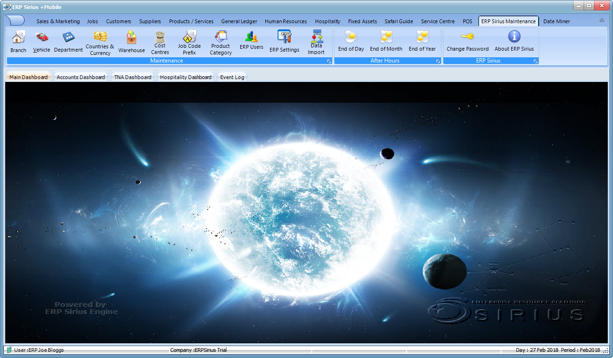The image size is (613, 358).
Task: Open Change Password
Action: pyautogui.click(x=468, y=41)
